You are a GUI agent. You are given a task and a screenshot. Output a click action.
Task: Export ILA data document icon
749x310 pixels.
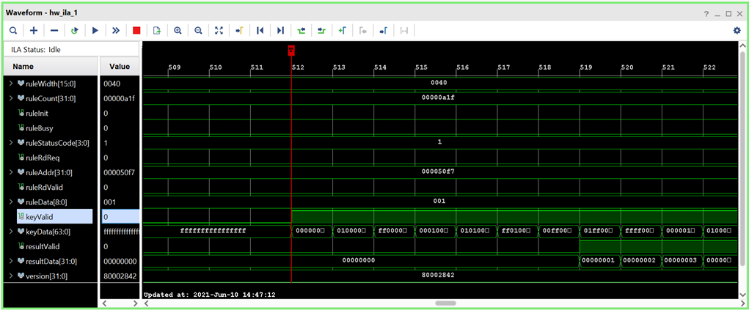point(157,31)
